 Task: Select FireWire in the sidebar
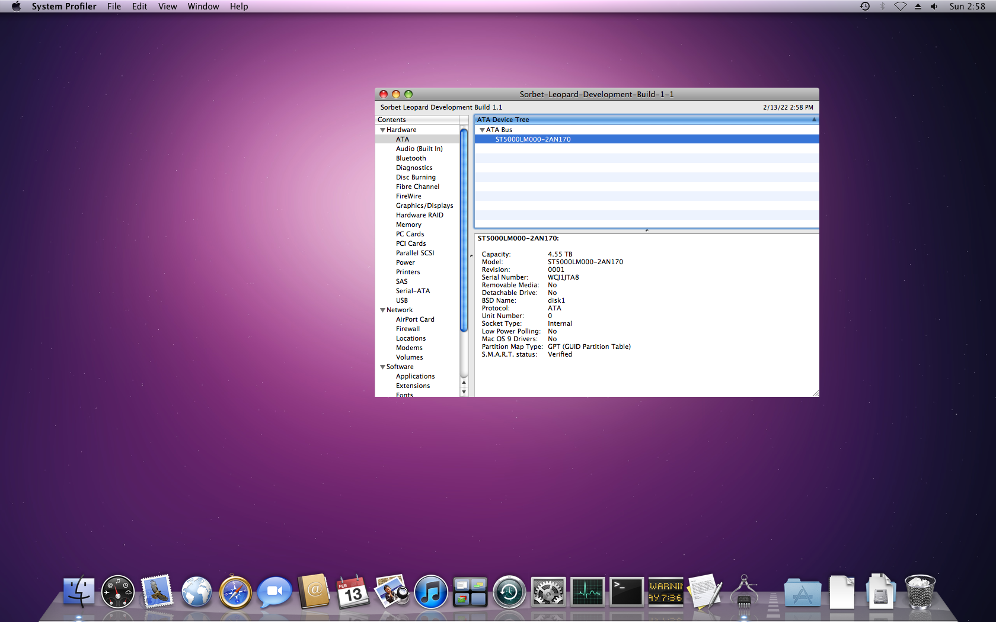coord(408,196)
